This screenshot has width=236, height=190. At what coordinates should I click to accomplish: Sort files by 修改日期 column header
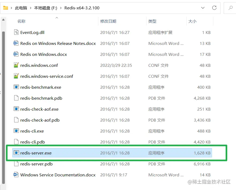click(108, 21)
